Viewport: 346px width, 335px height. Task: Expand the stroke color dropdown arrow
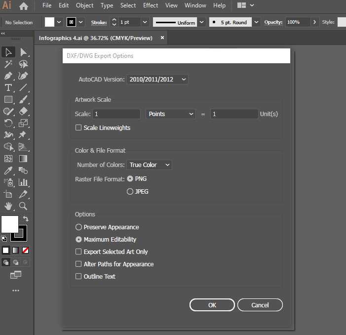point(81,22)
